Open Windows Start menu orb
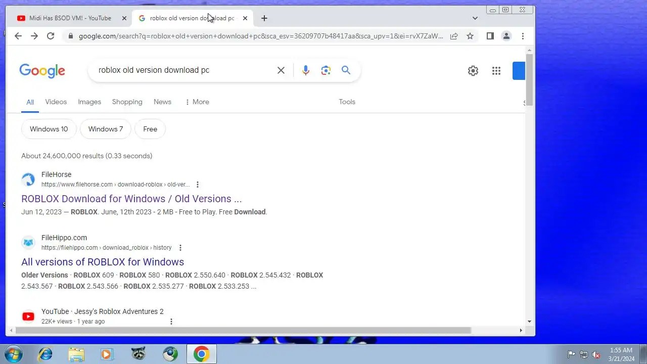 [14, 354]
